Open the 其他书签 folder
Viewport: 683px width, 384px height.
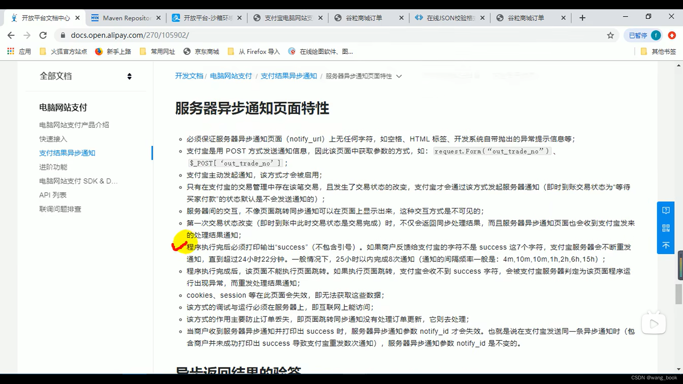(658, 52)
